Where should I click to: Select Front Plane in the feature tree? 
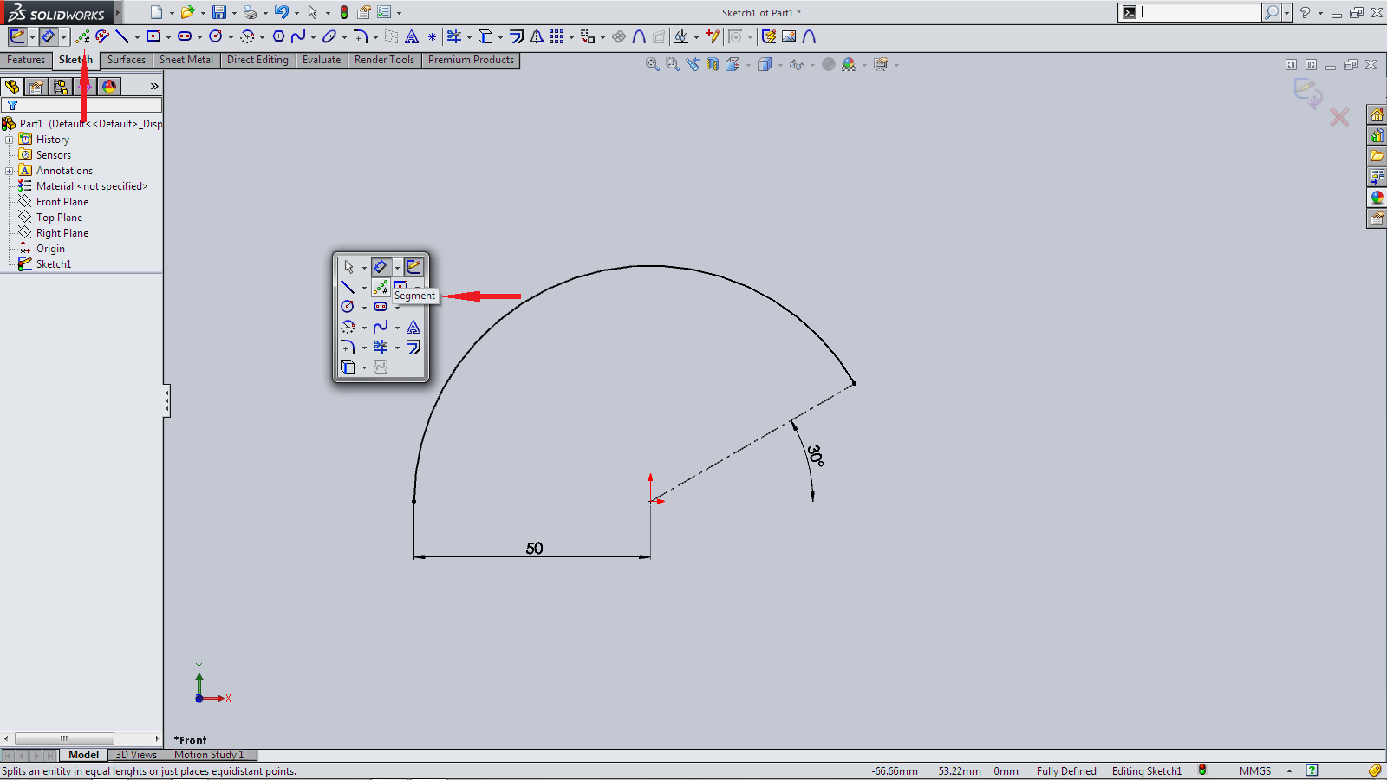pyautogui.click(x=62, y=202)
